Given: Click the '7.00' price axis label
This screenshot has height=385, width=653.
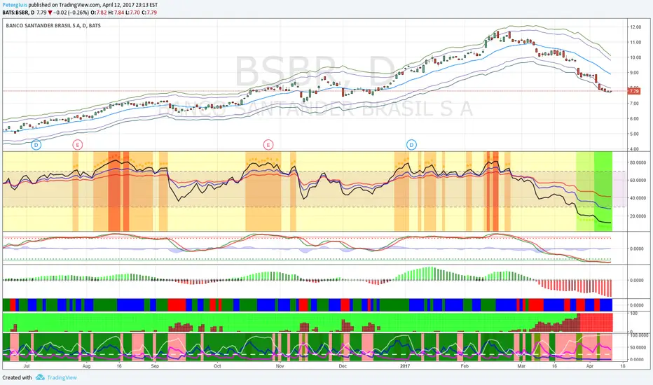Looking at the screenshot, I should [634, 103].
